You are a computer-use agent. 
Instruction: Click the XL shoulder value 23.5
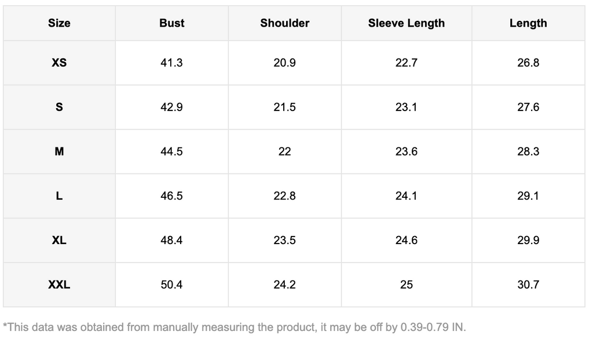point(284,240)
